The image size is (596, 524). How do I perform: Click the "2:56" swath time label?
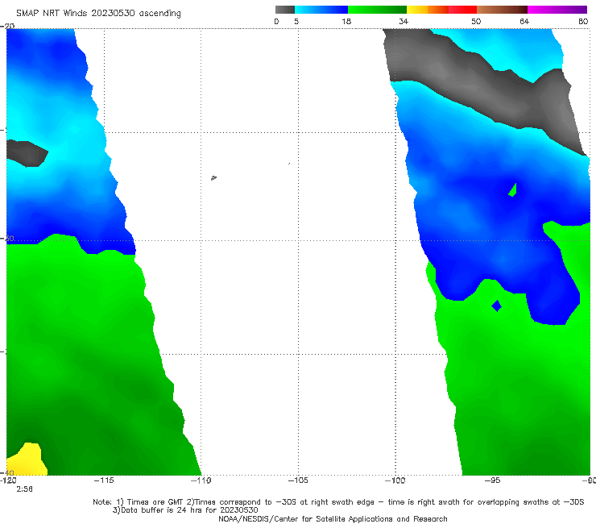[24, 489]
